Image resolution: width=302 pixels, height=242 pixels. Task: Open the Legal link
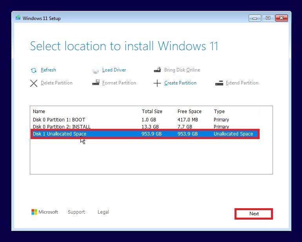103,212
